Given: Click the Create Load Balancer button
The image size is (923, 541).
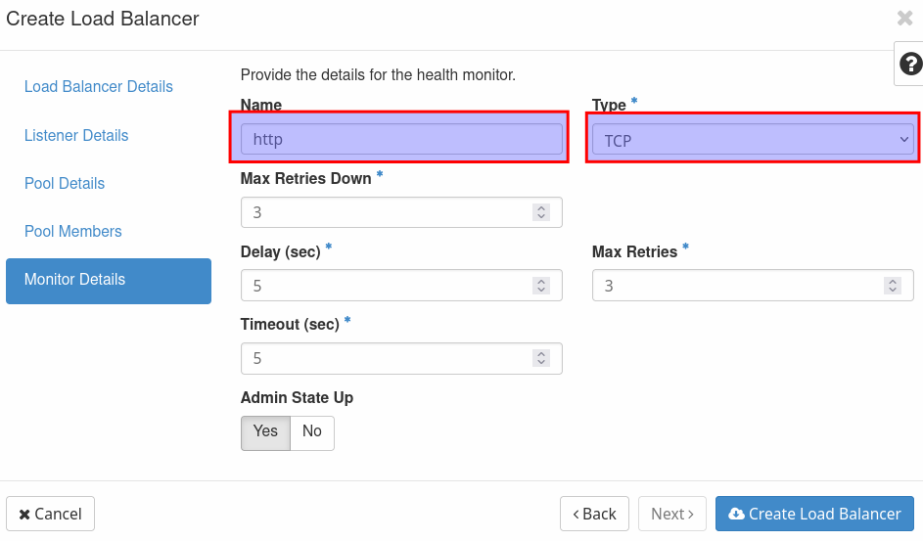Looking at the screenshot, I should (814, 514).
